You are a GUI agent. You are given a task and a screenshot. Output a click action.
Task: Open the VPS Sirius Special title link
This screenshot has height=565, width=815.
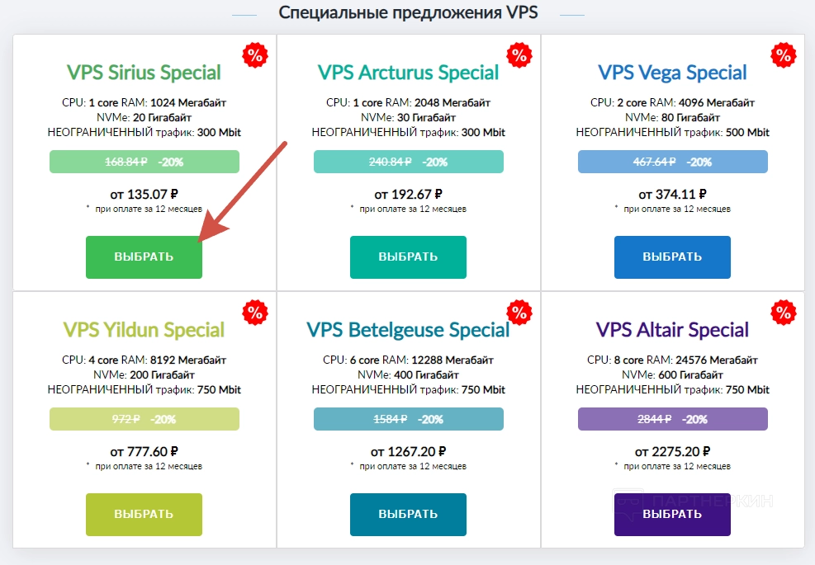[x=144, y=73]
